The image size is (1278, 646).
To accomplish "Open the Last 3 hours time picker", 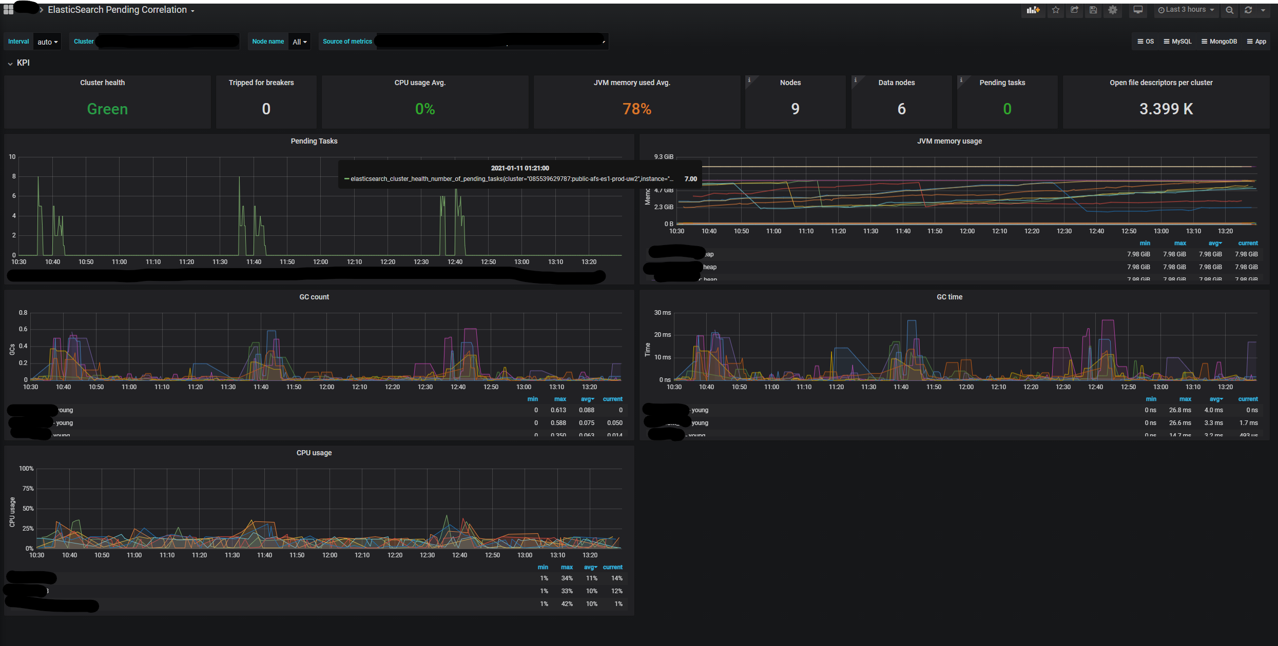I will 1186,10.
